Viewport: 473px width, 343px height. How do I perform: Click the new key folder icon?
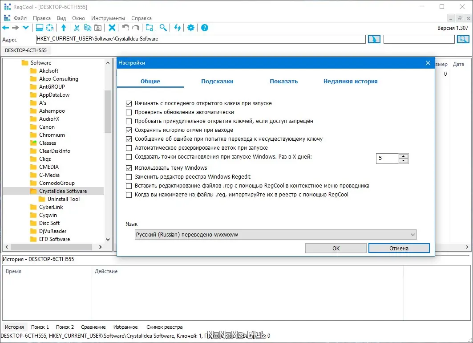point(150,28)
